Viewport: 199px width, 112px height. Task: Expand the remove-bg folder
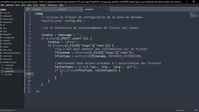7,59
